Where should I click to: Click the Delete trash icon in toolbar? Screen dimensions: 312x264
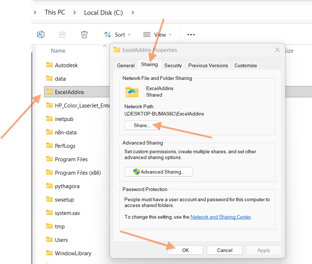point(84,34)
